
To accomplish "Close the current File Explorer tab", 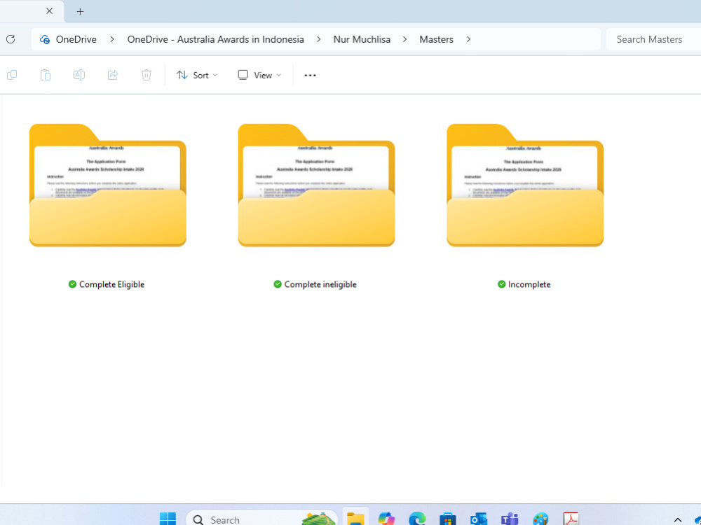I will [x=50, y=11].
